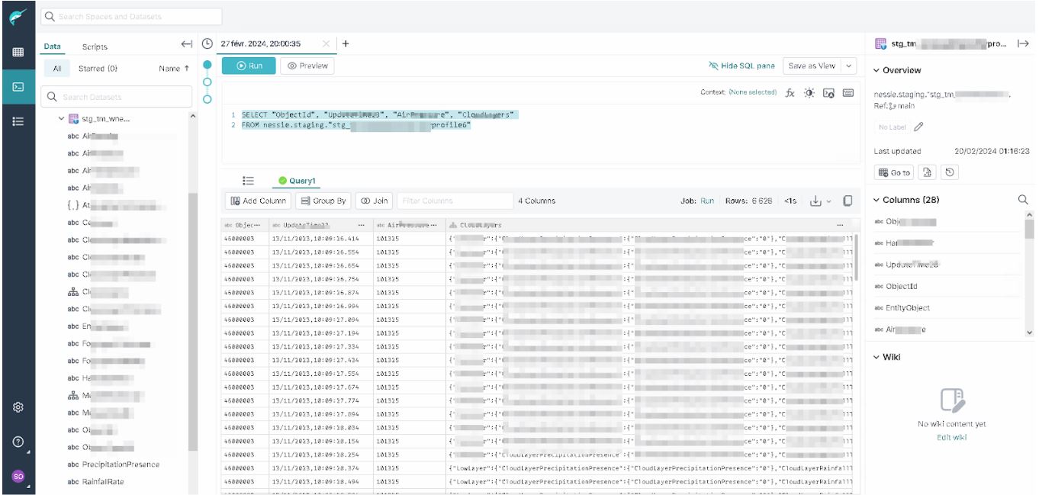Toggle the editor light/dark theme icon
Viewport: 1039px width, 495px height.
[809, 92]
